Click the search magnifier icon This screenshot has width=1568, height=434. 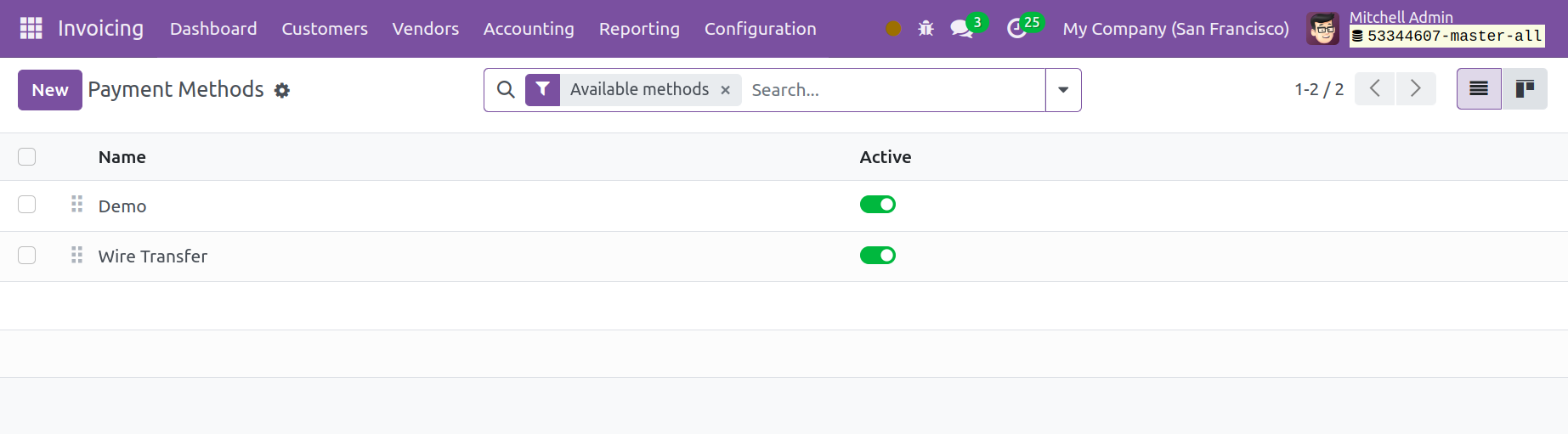[x=506, y=90]
